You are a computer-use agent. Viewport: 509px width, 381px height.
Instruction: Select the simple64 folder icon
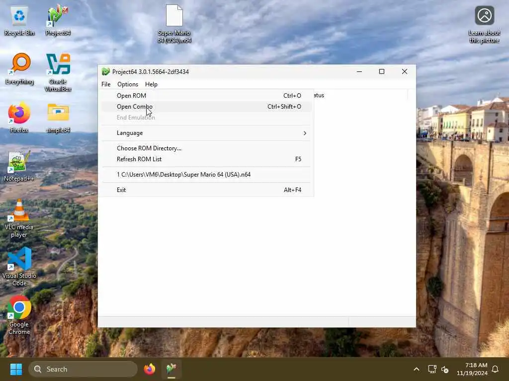58,118
